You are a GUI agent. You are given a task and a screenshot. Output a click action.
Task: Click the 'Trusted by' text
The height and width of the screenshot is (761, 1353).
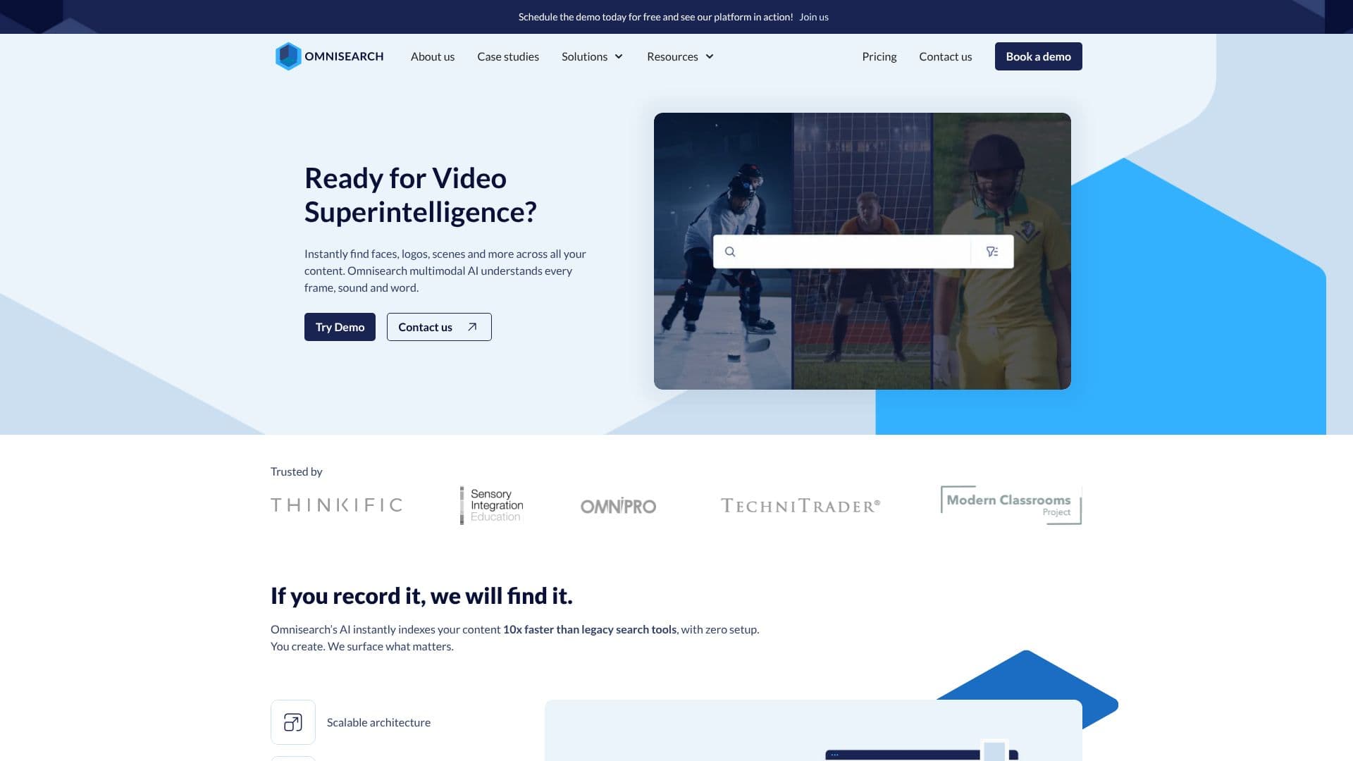pos(297,471)
